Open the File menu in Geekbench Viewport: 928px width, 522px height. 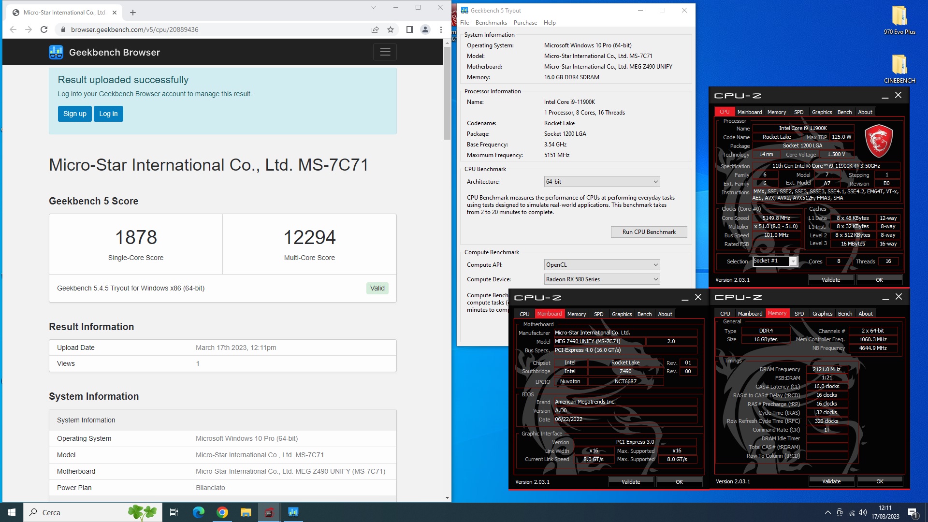[x=464, y=23]
